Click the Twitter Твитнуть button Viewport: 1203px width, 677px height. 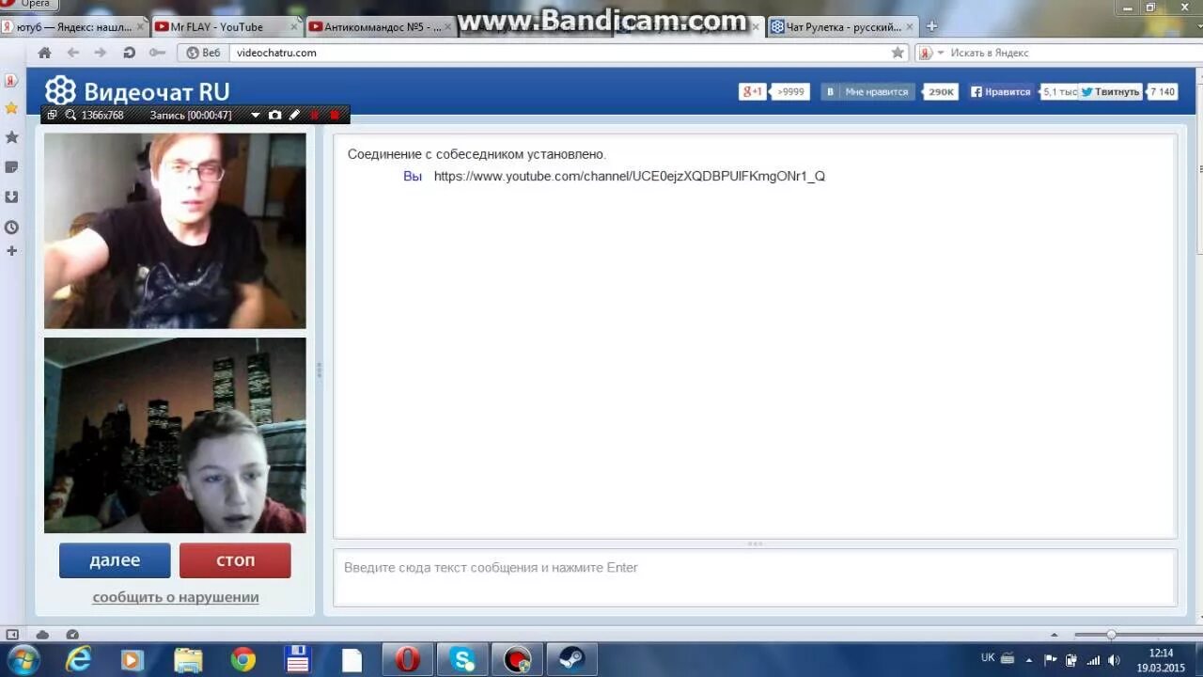1110,91
